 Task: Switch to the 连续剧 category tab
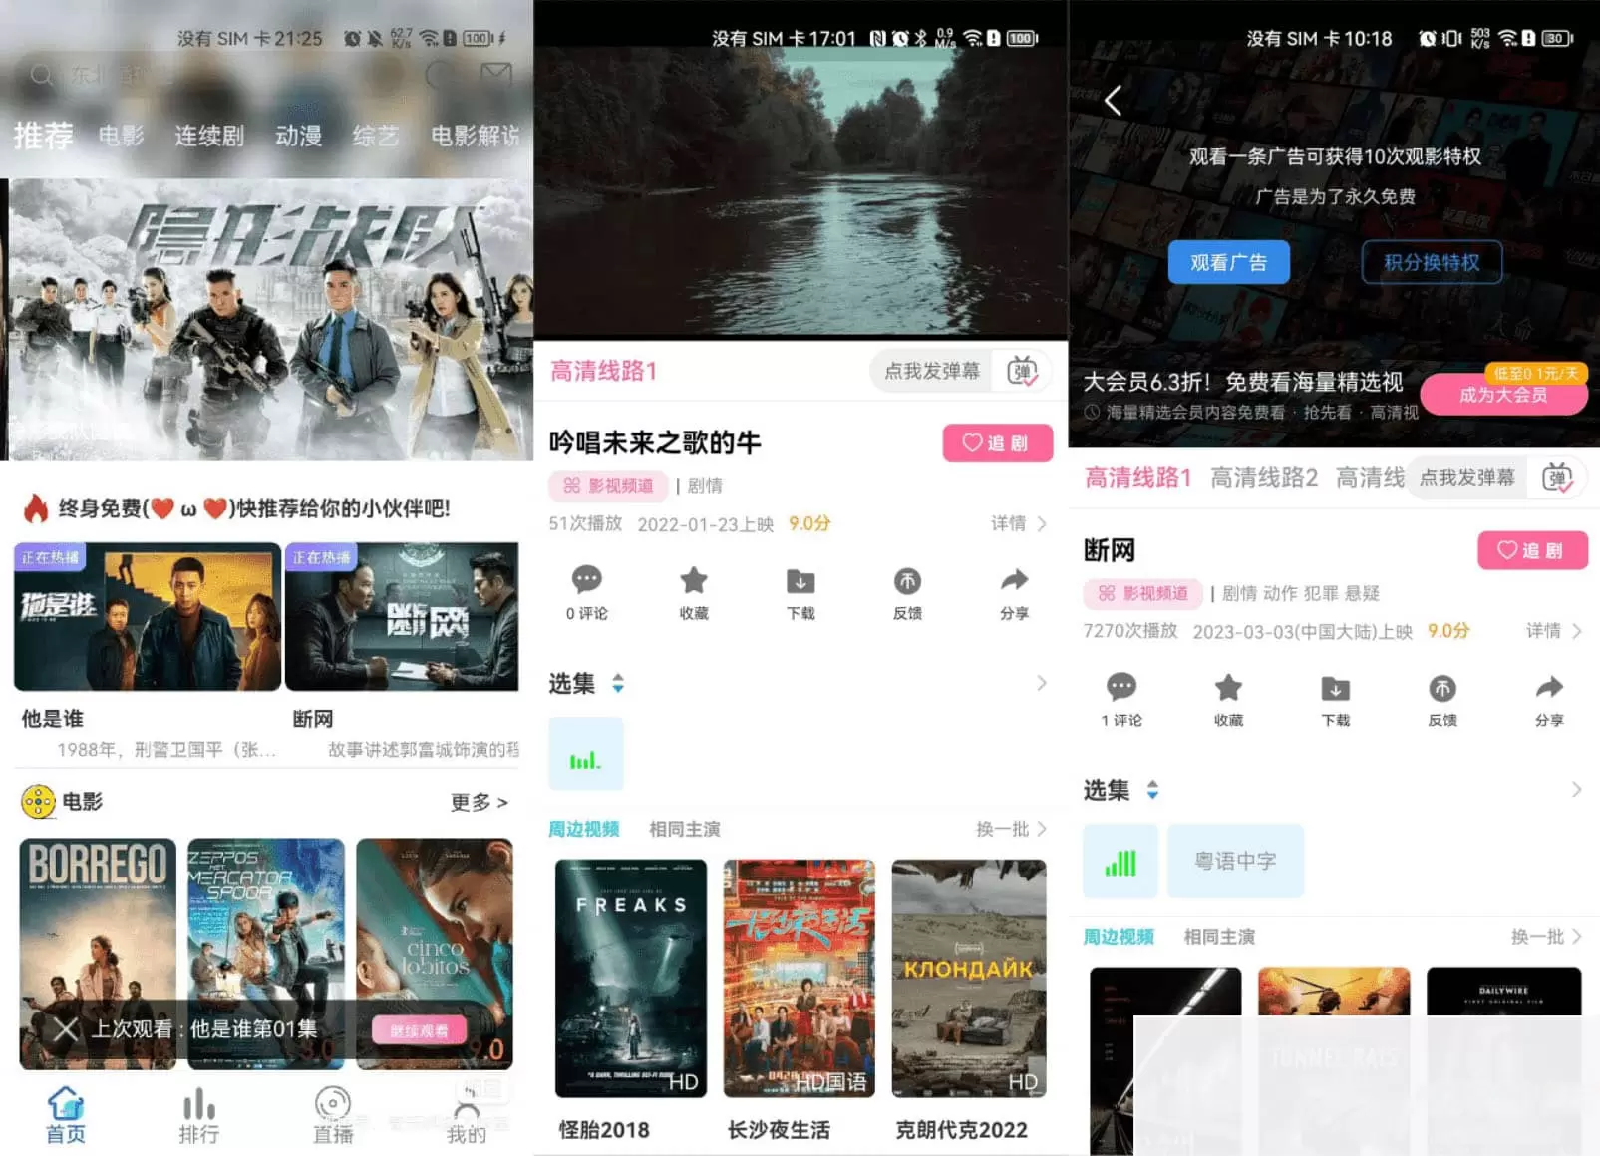click(x=209, y=136)
